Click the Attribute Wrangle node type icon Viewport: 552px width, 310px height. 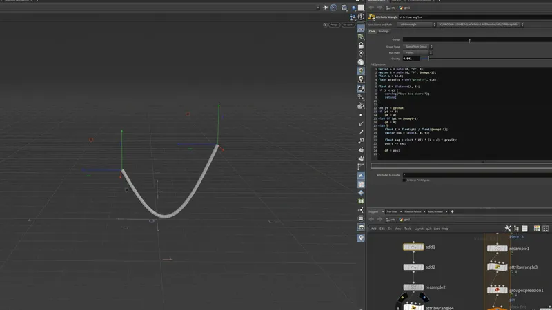tap(371, 17)
